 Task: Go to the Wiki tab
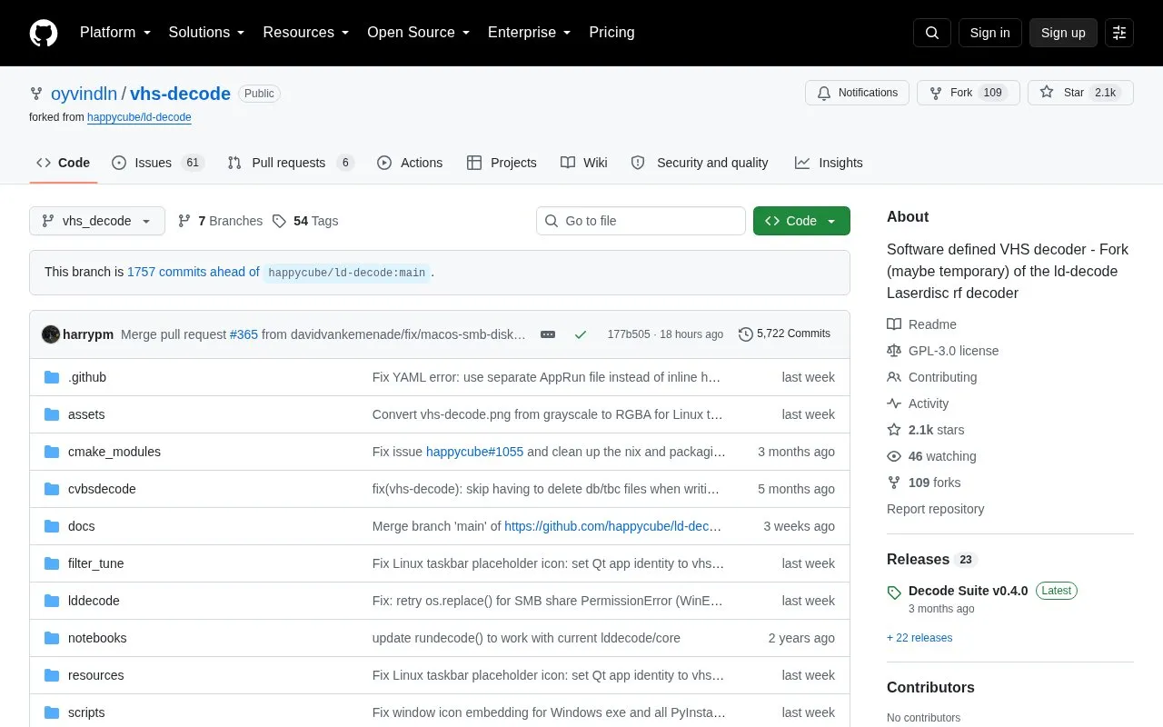click(584, 163)
